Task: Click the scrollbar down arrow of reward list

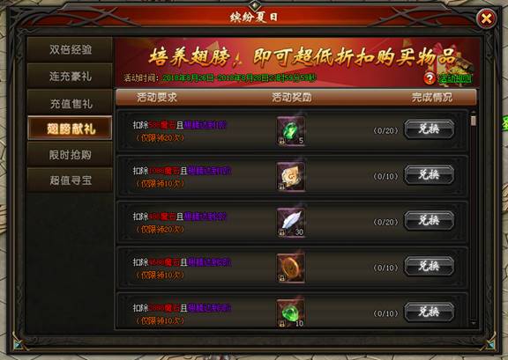Action: click(474, 323)
